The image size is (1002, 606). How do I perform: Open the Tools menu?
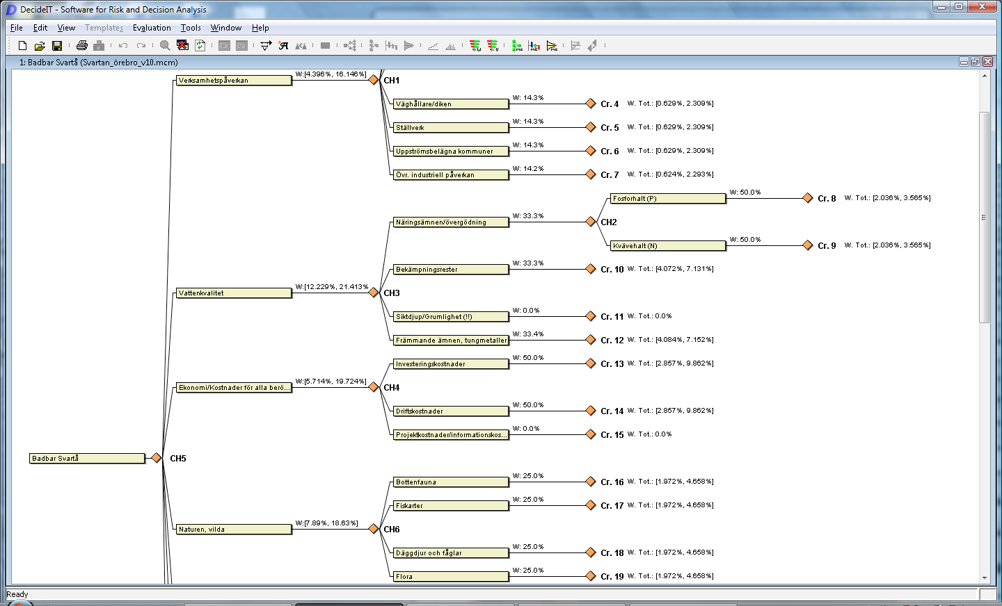pos(191,28)
